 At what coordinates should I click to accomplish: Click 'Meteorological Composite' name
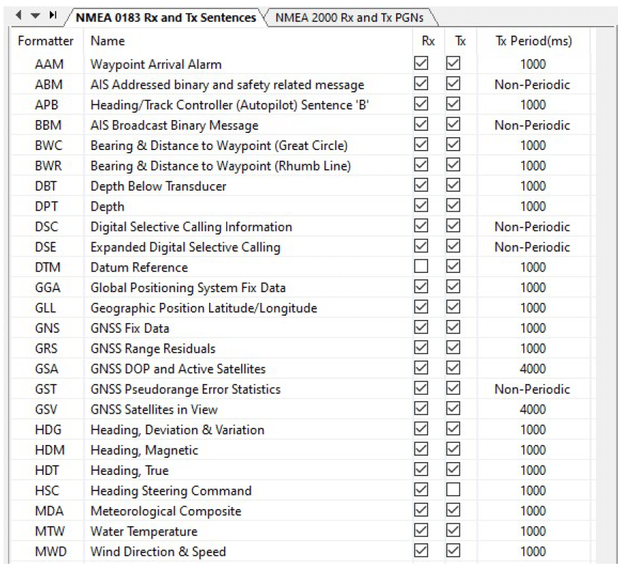[x=166, y=511]
